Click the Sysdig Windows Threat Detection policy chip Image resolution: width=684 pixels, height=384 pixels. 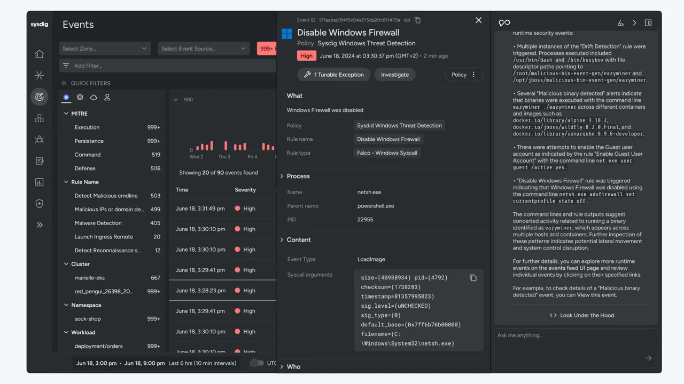(x=400, y=126)
